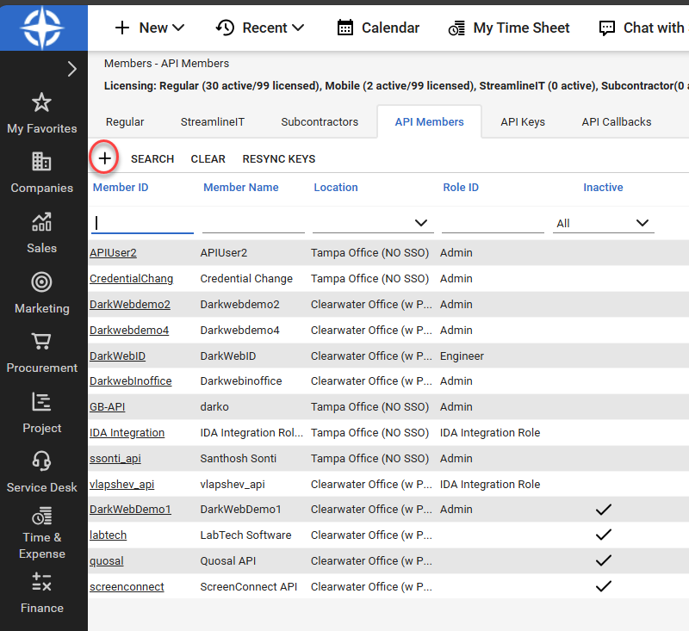Switch to the API Keys tab

(x=523, y=121)
